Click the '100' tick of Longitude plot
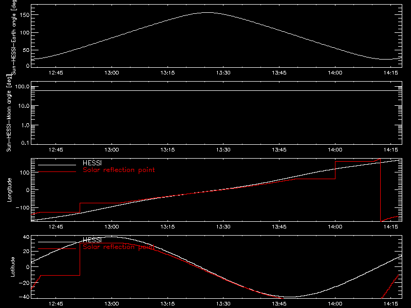 coord(25,172)
